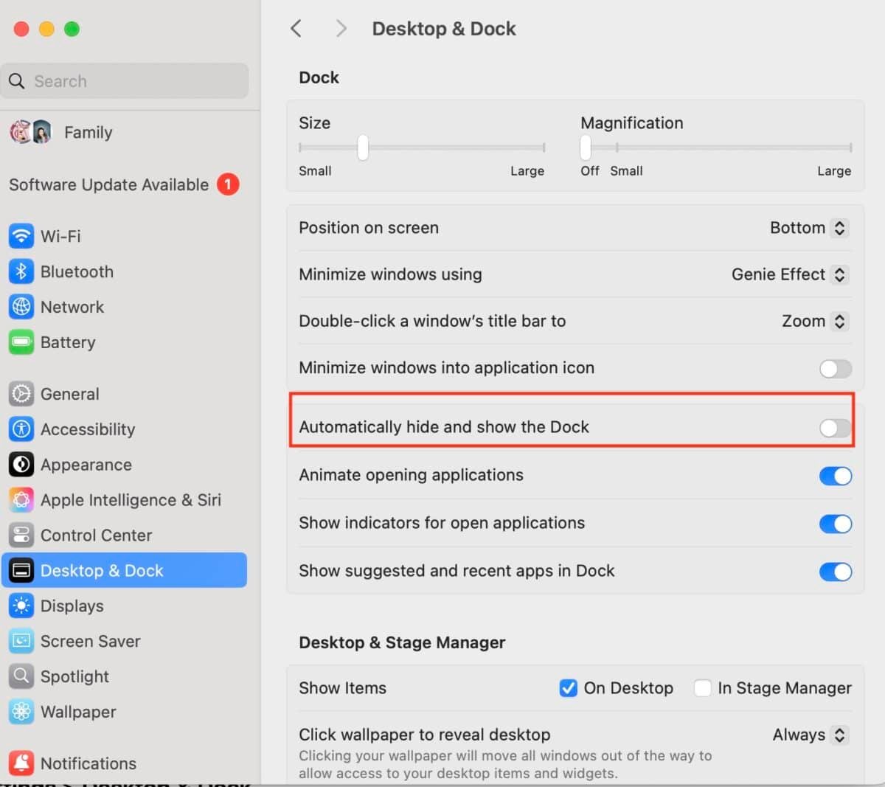The height and width of the screenshot is (787, 885).
Task: Enable Automatically hide and show the Dock
Action: 836,428
